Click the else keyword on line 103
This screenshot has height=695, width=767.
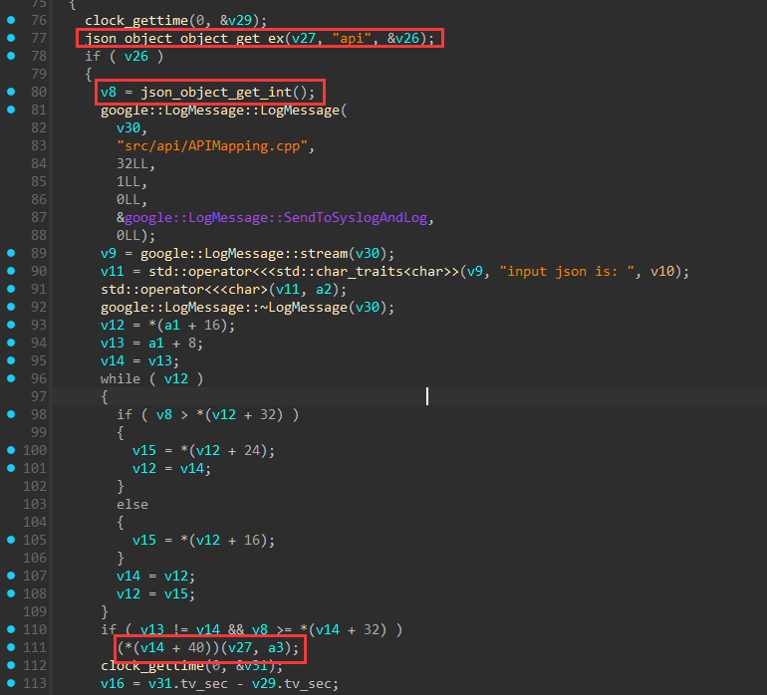[x=131, y=505]
